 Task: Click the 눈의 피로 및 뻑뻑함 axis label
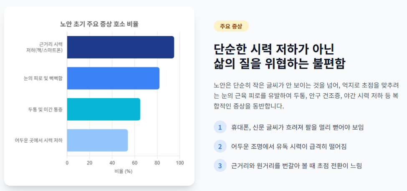coord(43,78)
